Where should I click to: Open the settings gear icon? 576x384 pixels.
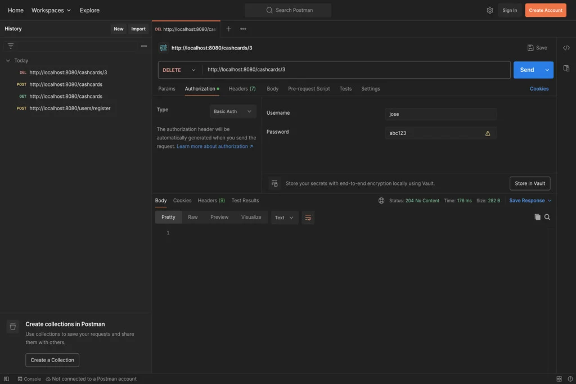point(490,10)
